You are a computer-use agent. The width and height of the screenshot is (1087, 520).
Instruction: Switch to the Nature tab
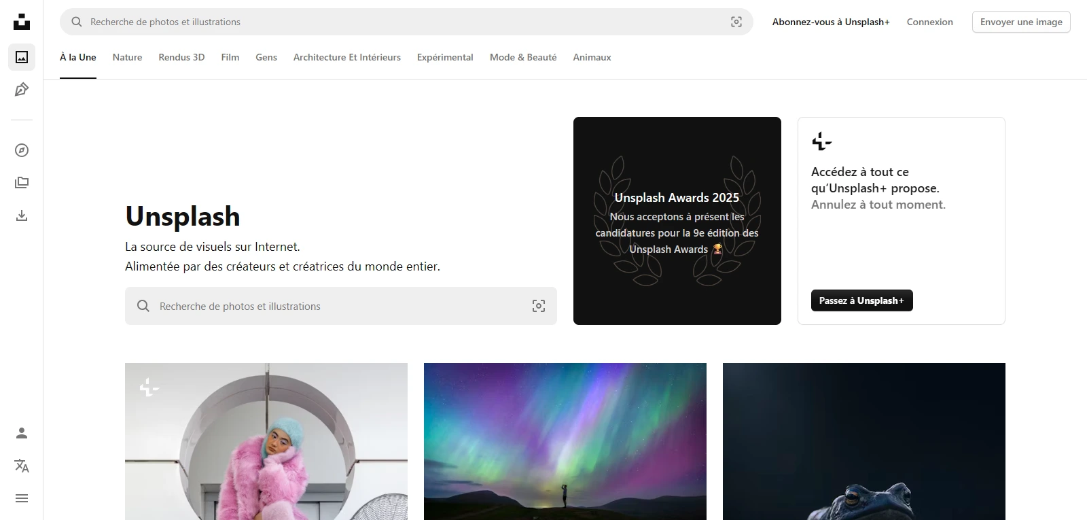[x=128, y=57]
